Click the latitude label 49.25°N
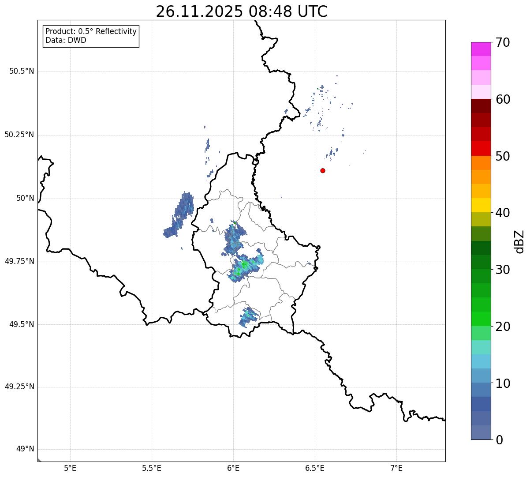 [x=19, y=387]
